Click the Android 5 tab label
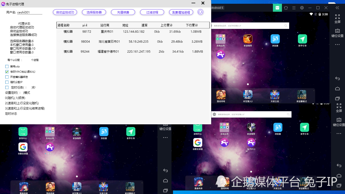The height and width of the screenshot is (194, 345). 217,8
